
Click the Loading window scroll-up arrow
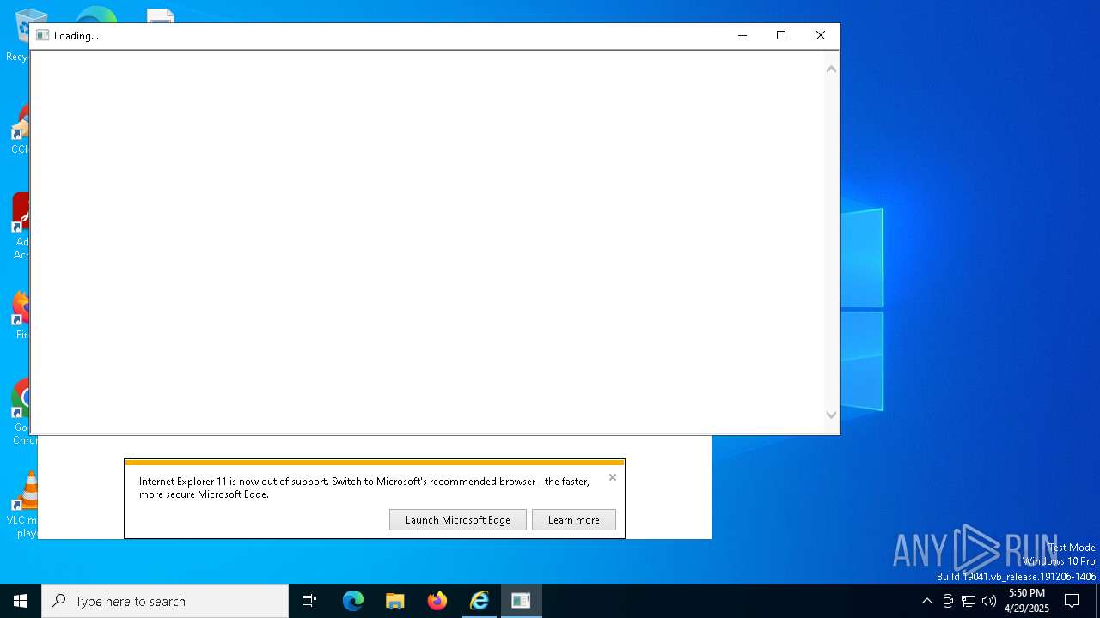tap(831, 70)
